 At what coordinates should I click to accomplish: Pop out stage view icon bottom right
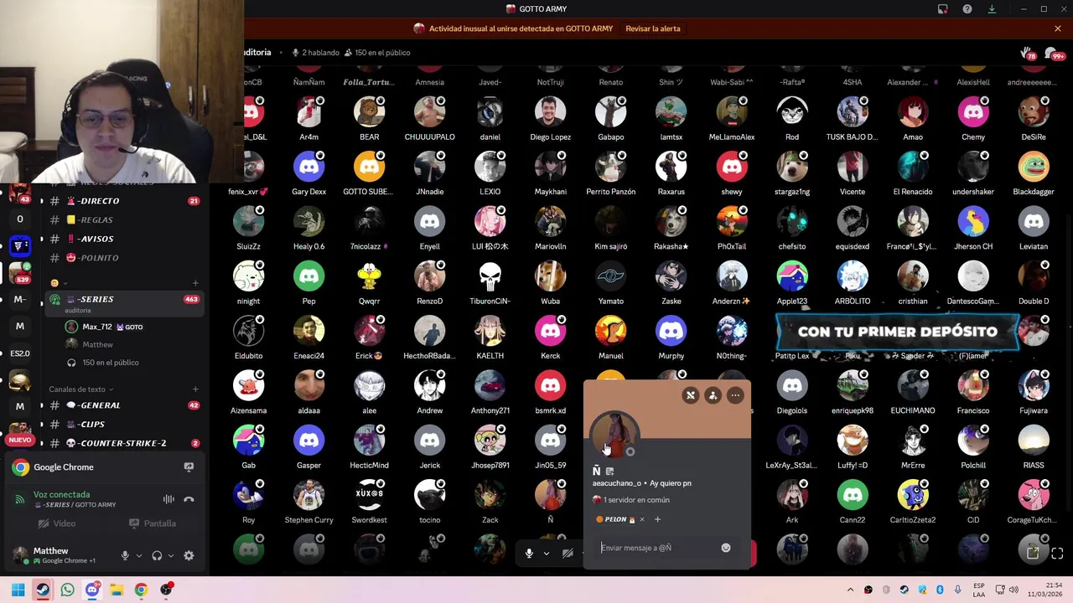[x=1033, y=554]
